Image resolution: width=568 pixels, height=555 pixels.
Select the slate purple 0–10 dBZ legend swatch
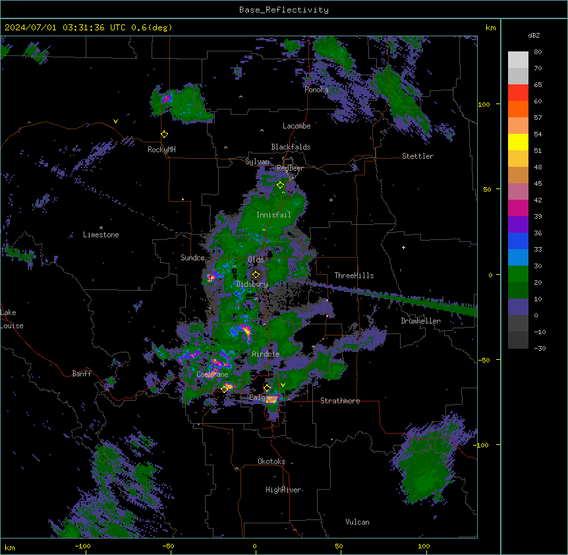(518, 307)
